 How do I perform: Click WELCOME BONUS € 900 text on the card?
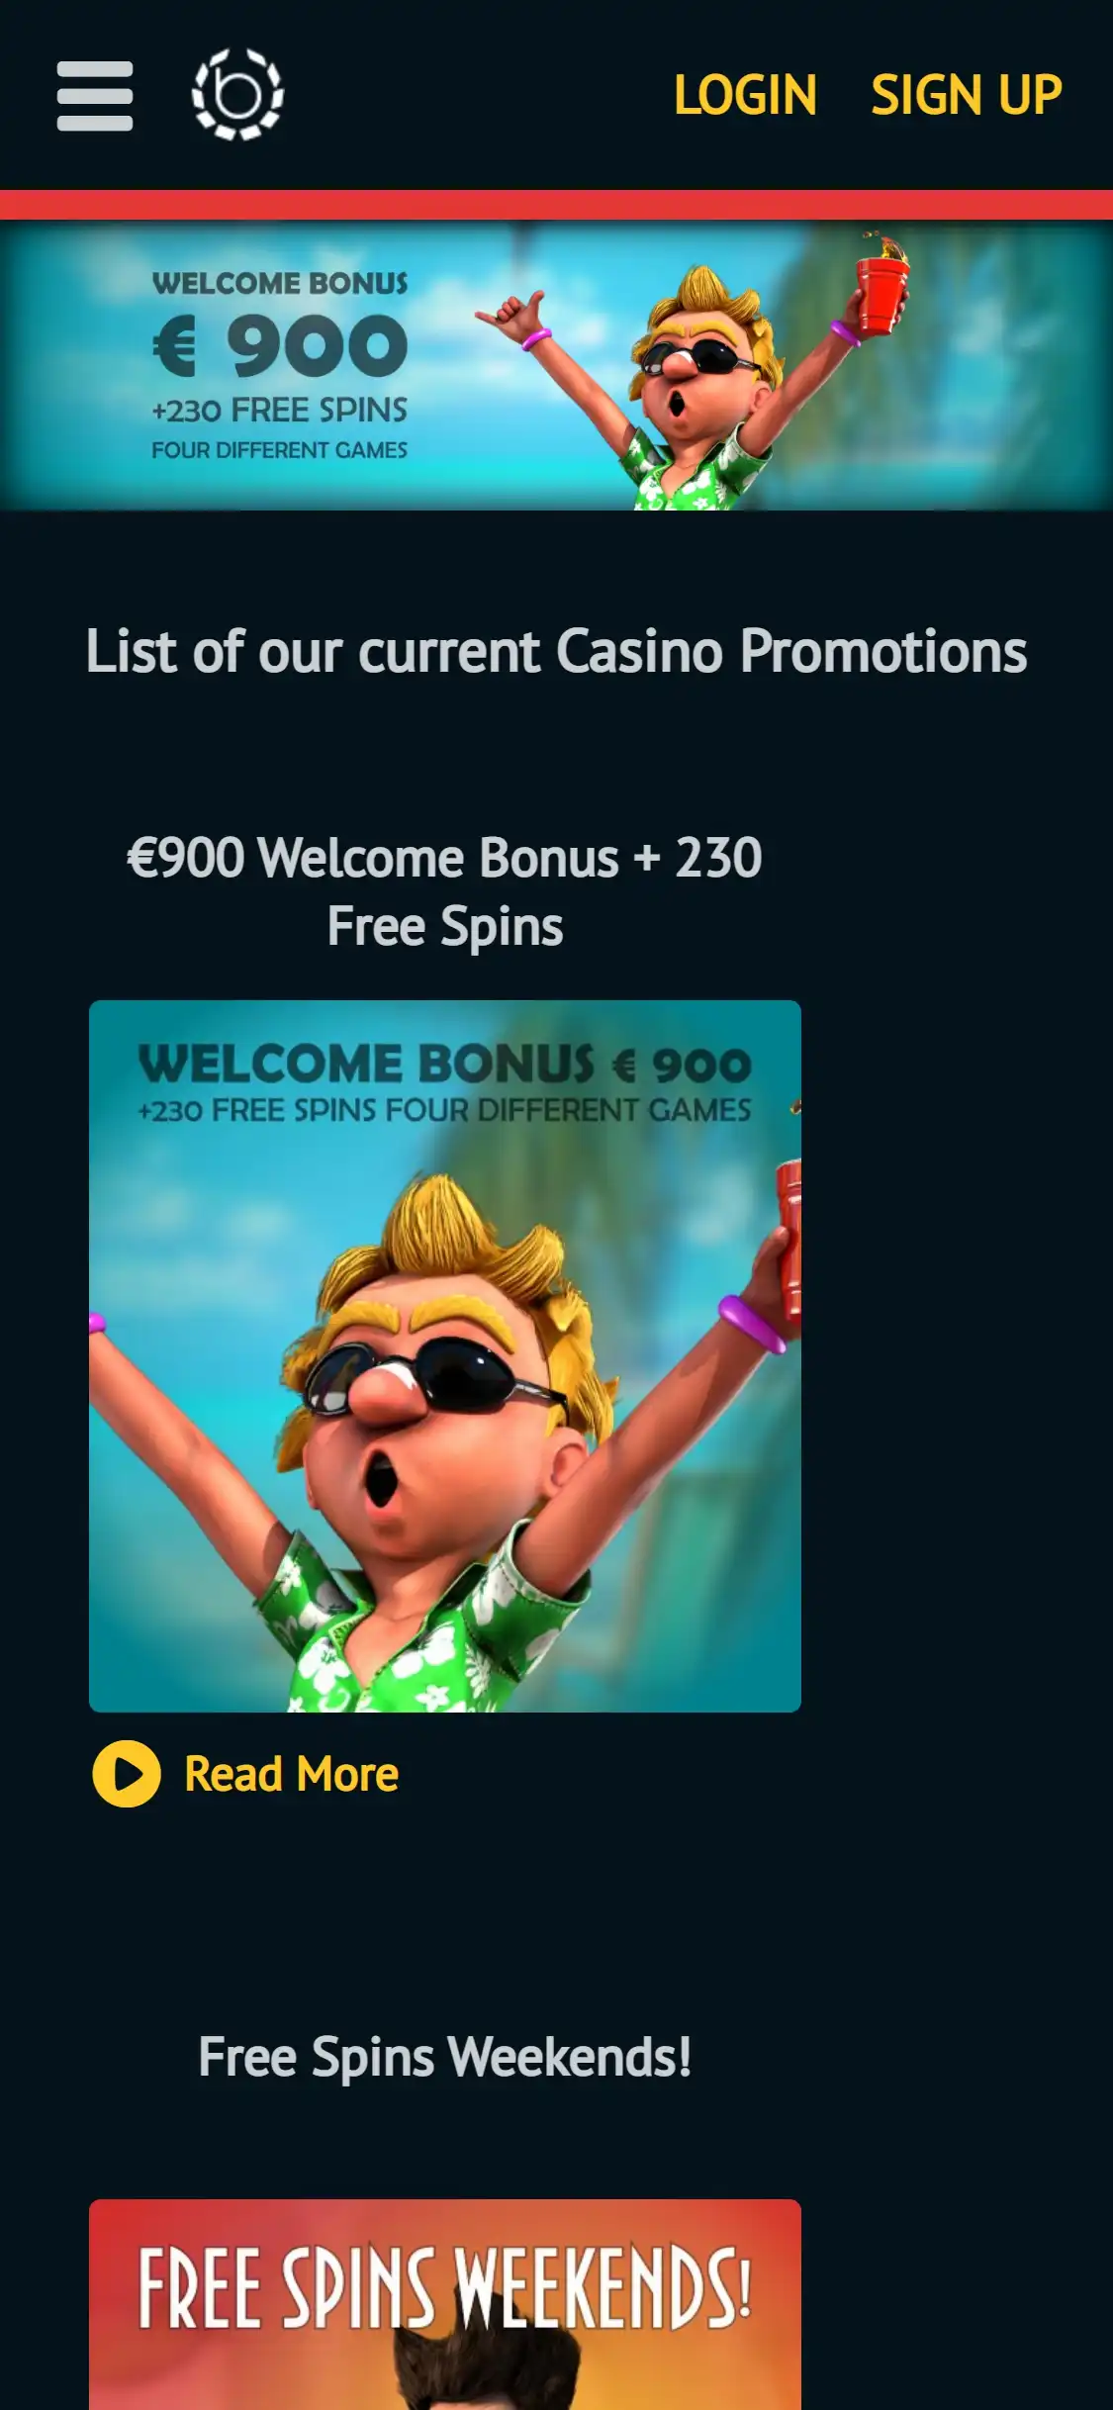point(445,1065)
